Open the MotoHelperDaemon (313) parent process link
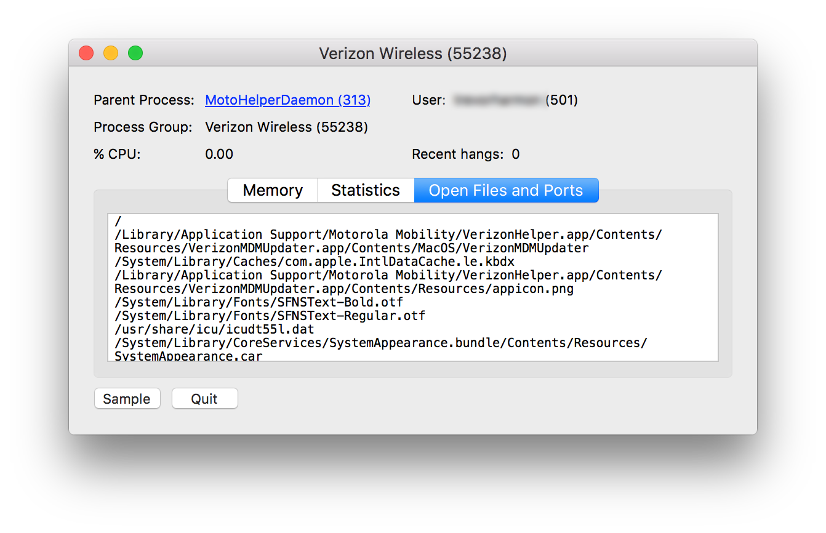 point(287,100)
